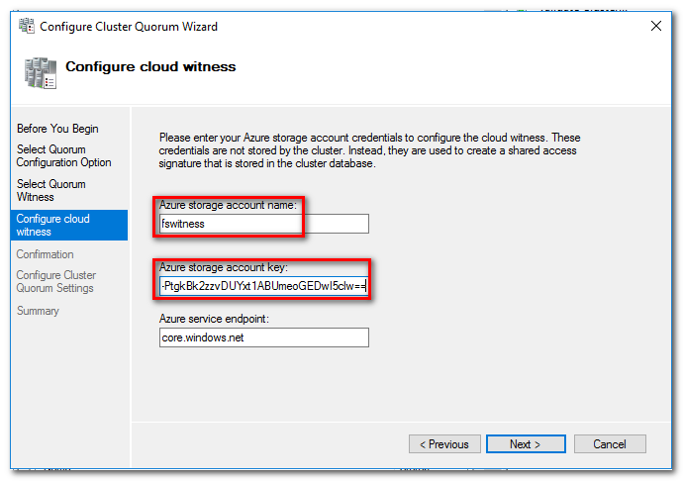The height and width of the screenshot is (481, 683).
Task: Click the Azure storage account key field
Action: point(264,286)
